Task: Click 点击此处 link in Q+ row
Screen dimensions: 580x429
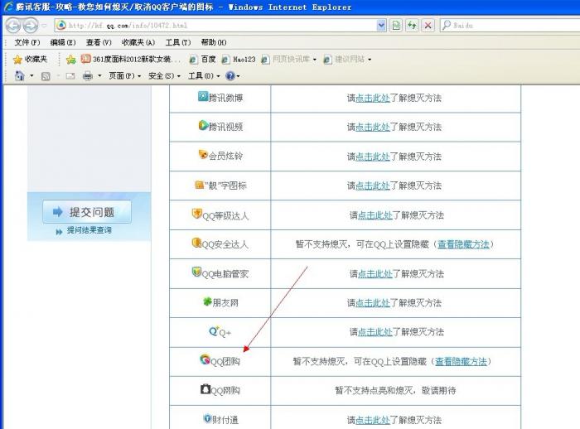Action: coord(375,332)
